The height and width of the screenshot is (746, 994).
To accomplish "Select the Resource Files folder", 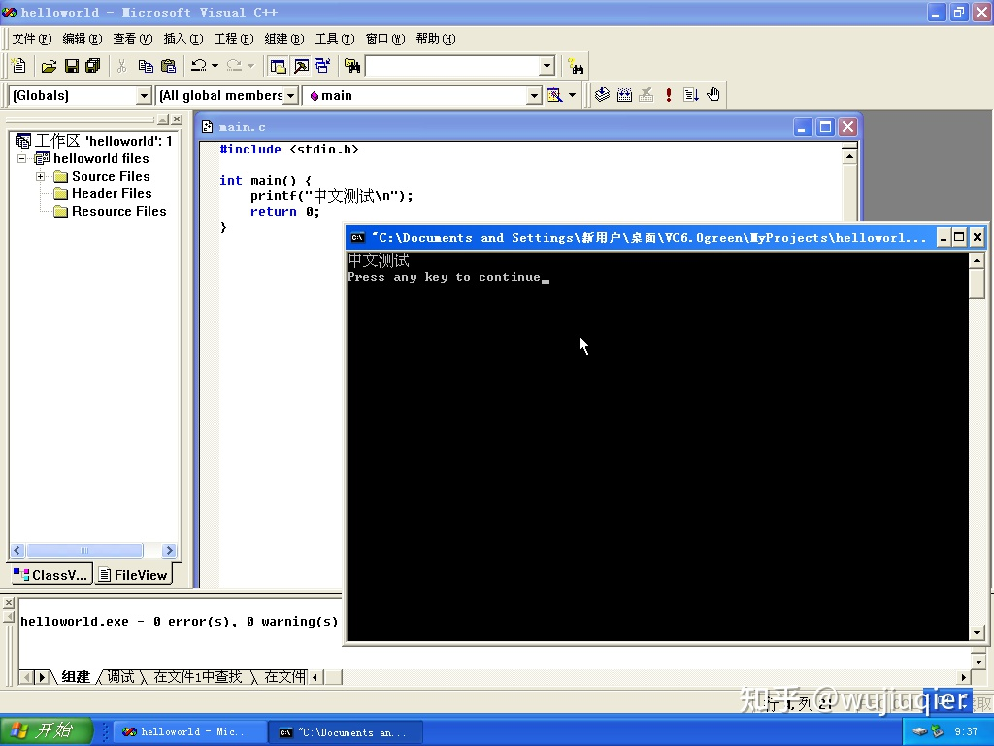I will point(118,211).
